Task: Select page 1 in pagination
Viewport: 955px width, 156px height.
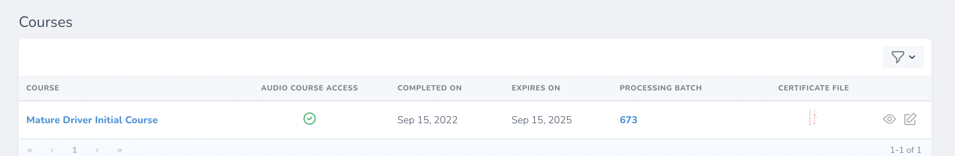Action: (x=75, y=150)
